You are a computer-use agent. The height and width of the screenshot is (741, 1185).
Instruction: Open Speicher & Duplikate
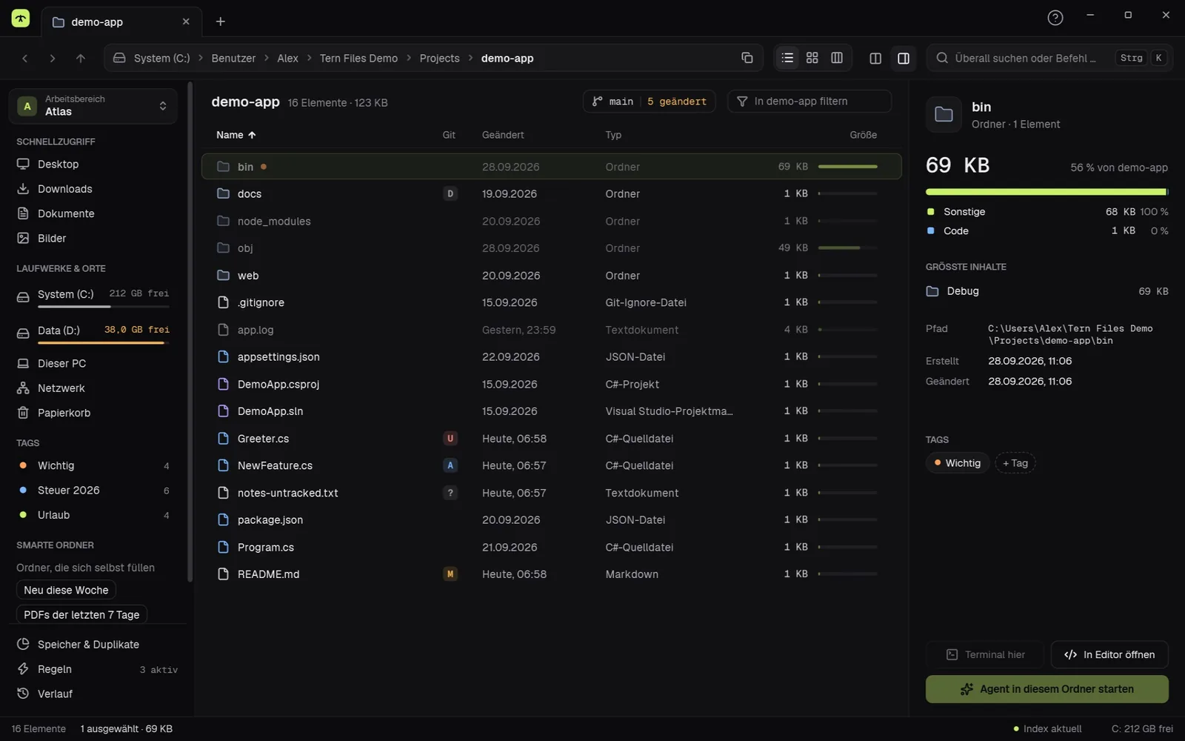click(x=93, y=645)
